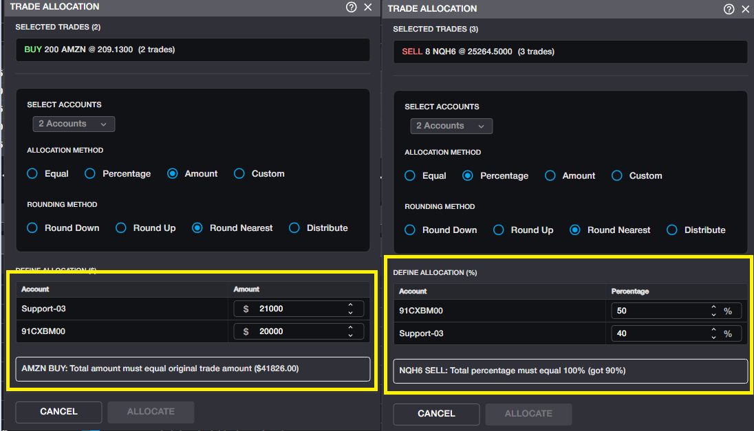Click Cancel in the NQH6 allocation dialog

tap(436, 414)
